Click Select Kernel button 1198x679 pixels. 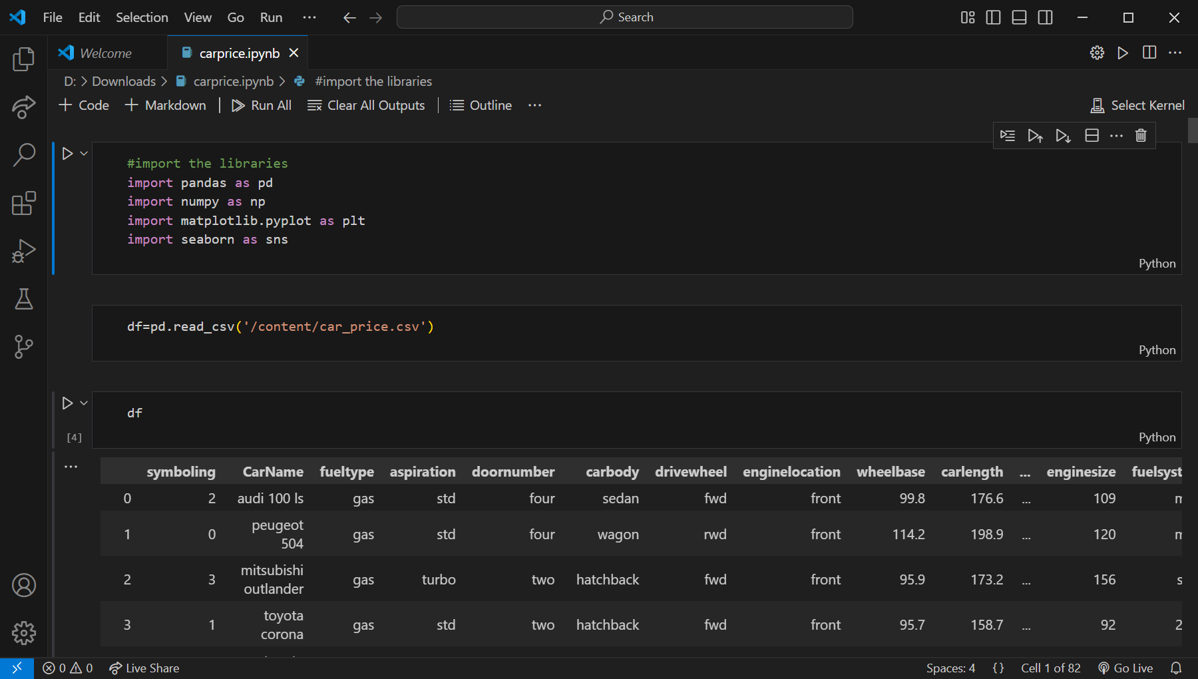click(1138, 105)
